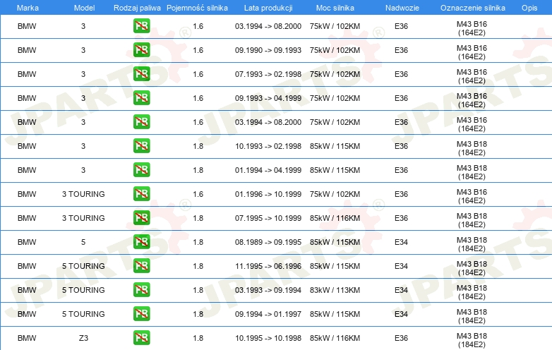Select the Z3 model cell

(x=83, y=338)
